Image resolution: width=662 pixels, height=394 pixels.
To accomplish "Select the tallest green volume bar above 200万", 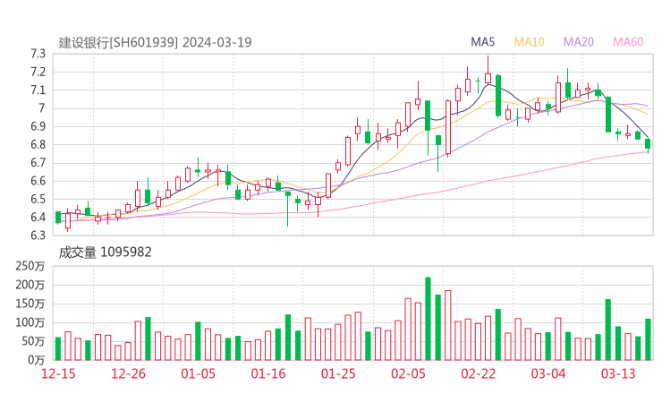I will (x=428, y=319).
